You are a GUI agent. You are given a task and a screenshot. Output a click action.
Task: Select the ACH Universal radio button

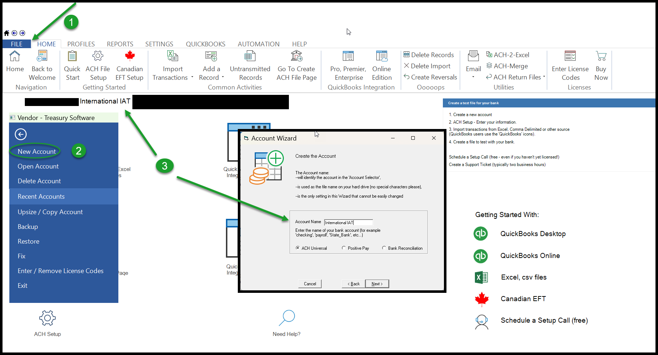click(x=298, y=248)
